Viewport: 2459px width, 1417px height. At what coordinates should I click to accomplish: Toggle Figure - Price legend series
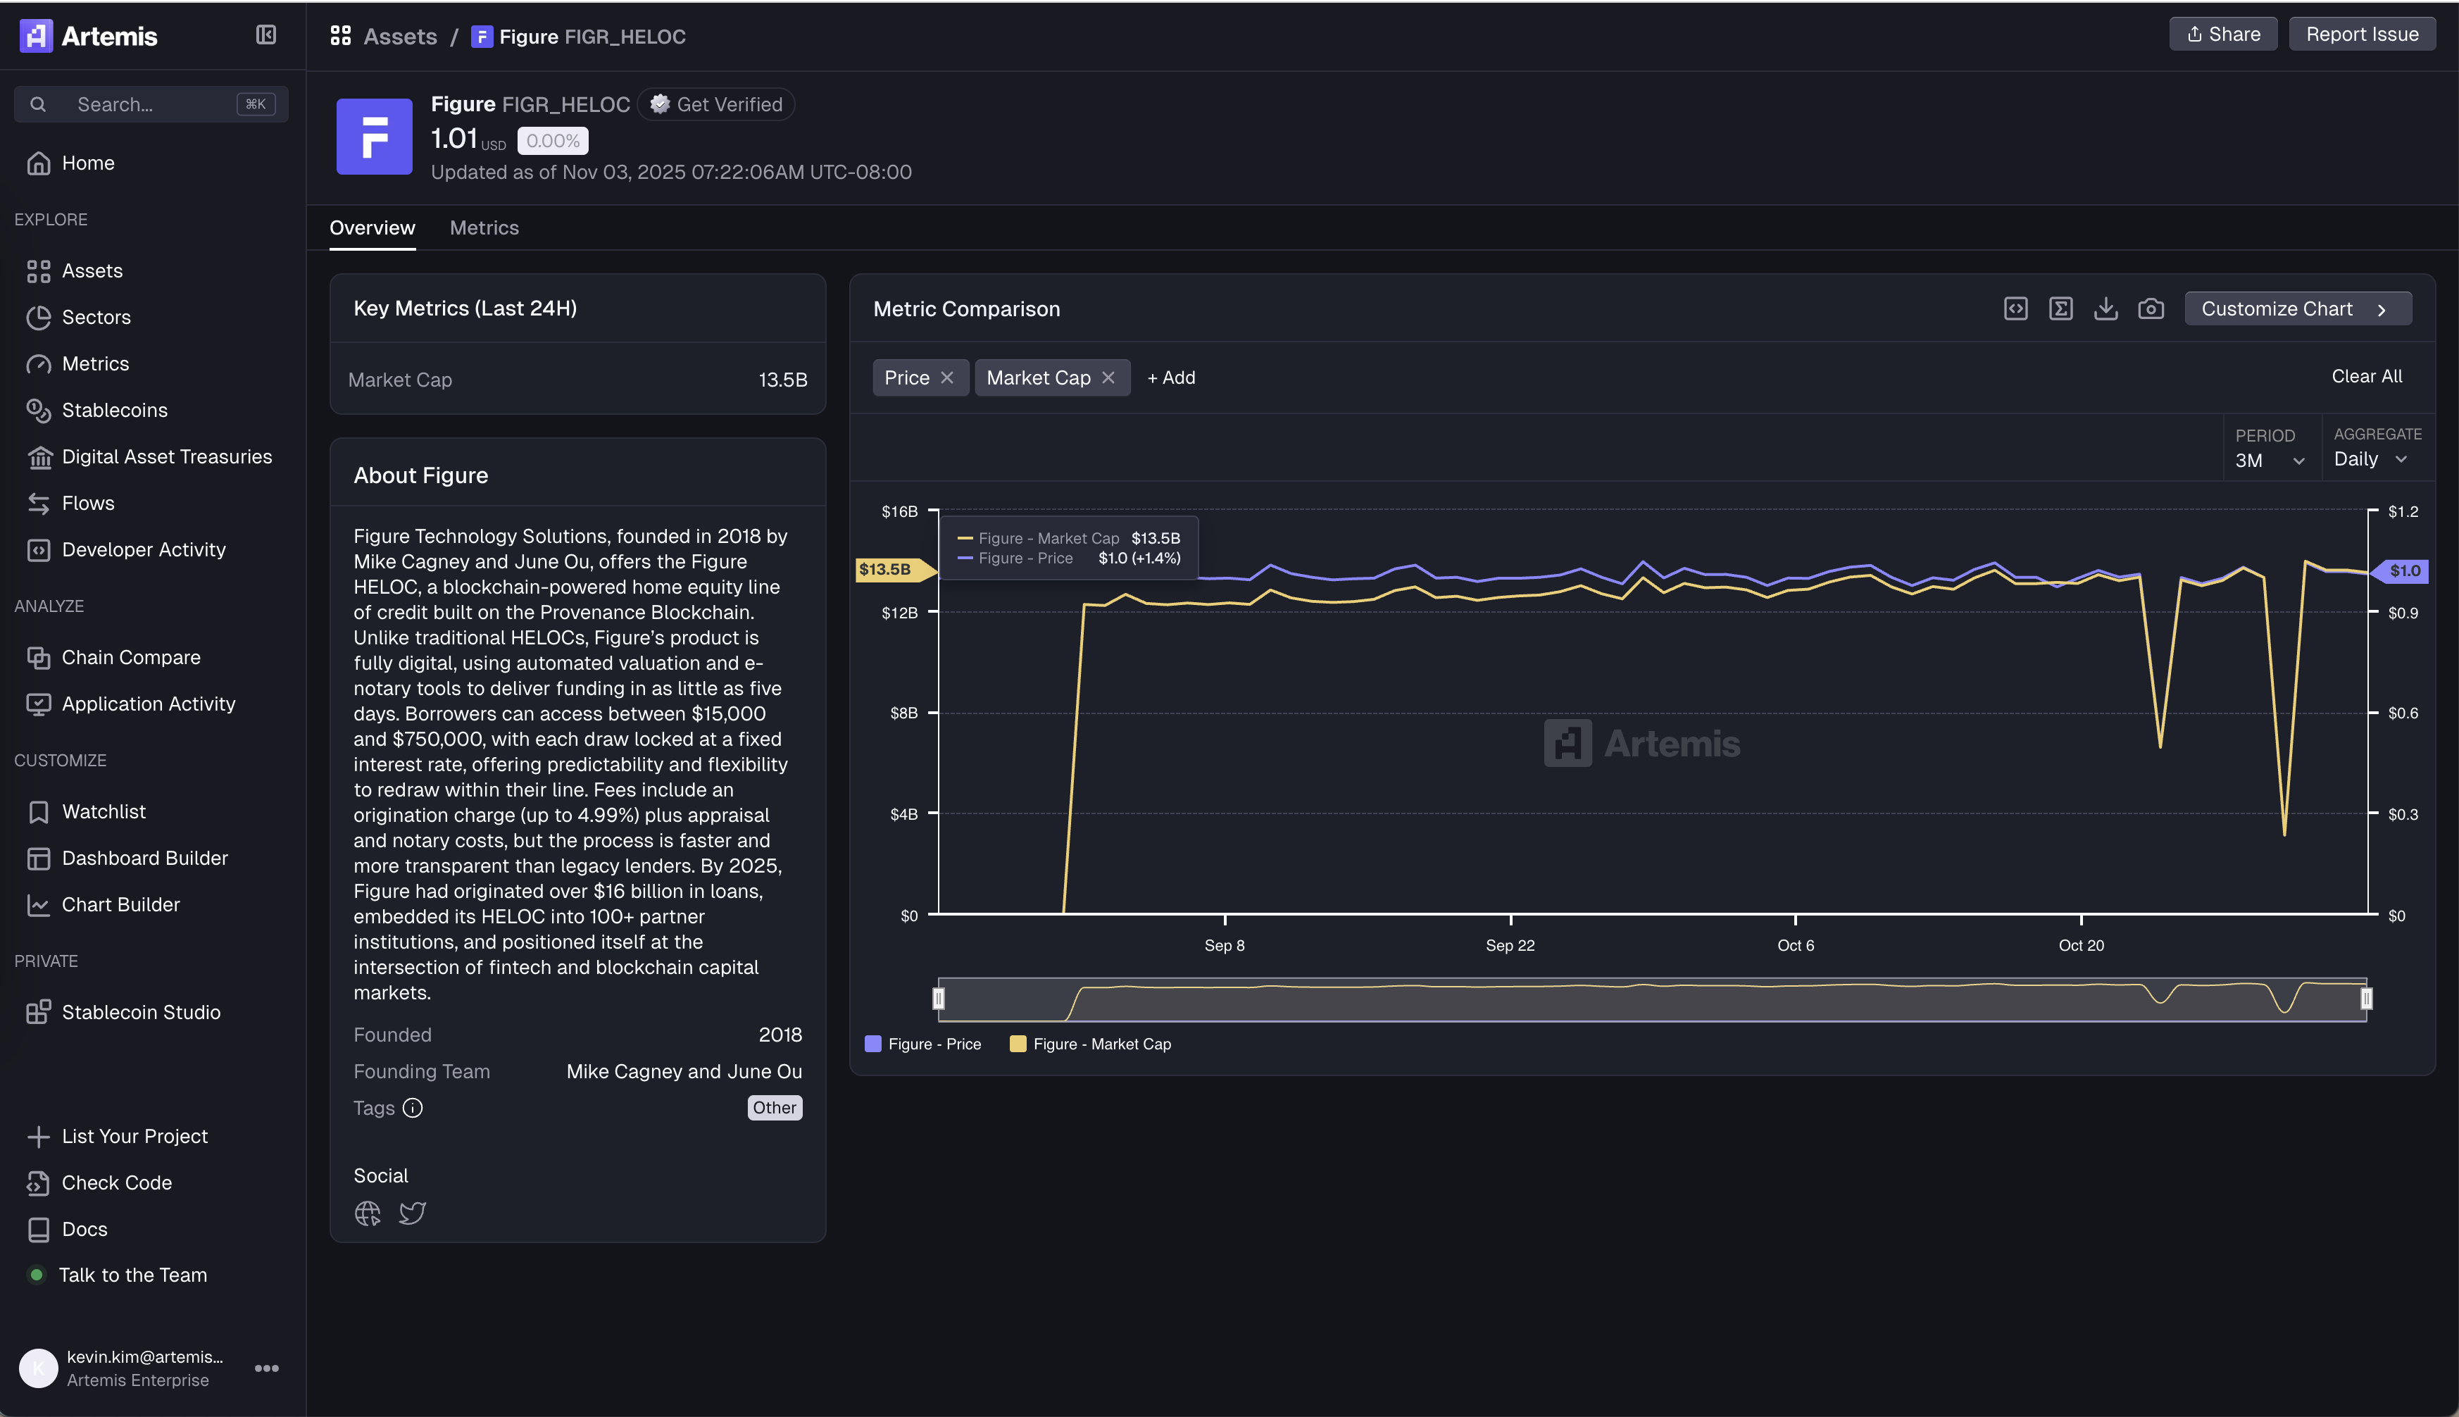pyautogui.click(x=922, y=1043)
